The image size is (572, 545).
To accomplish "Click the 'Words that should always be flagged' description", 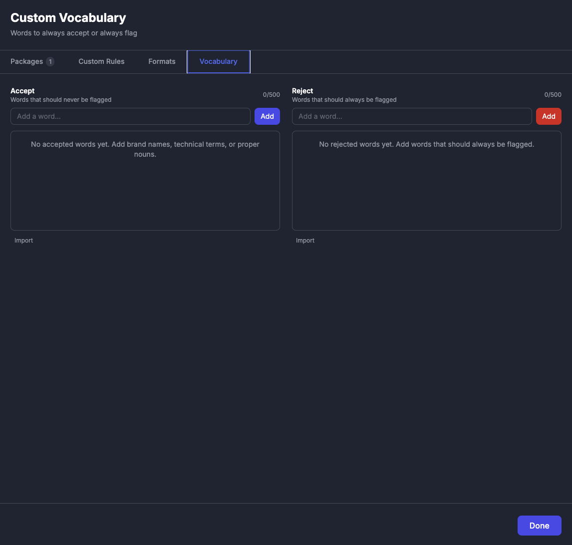I will 344,100.
